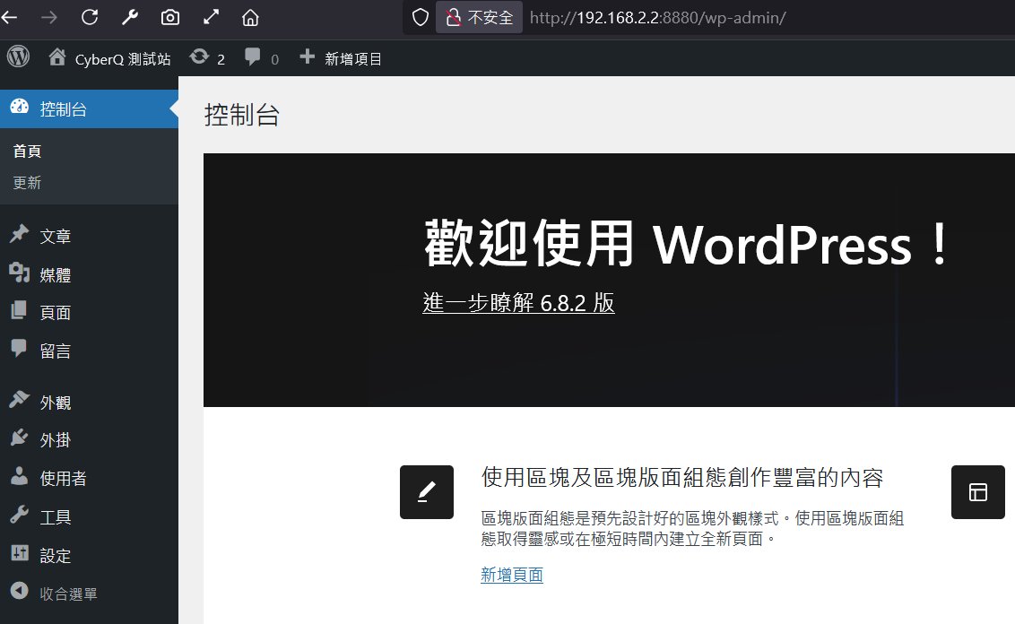Open 外掛 plugins menu
This screenshot has width=1015, height=624.
89,440
